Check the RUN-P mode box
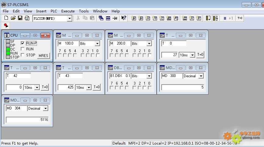Viewport: 264px width, 147px height. click(x=23, y=43)
